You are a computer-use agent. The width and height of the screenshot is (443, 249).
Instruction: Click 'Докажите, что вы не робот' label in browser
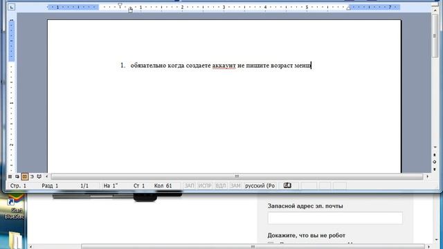306,235
